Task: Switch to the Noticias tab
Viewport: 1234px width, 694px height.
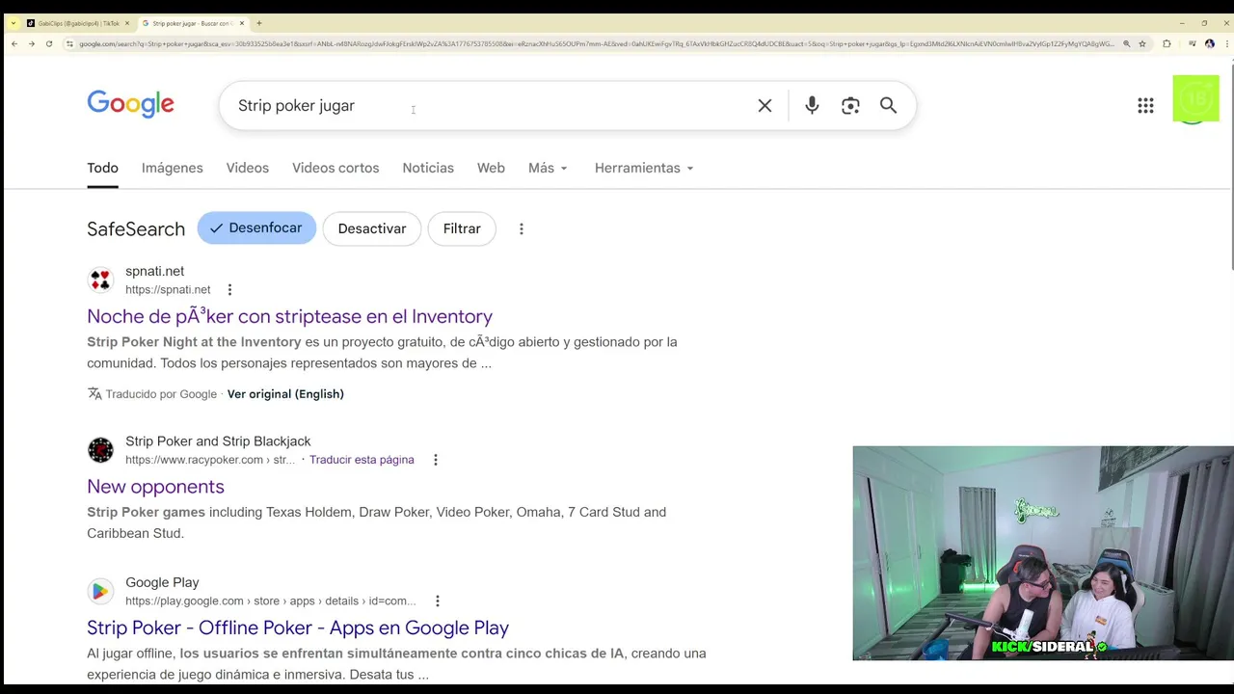Action: 428,168
